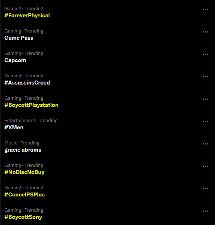Screen dimensions: 215x225
Task: Open the #ForeverPhysical hashtag
Action: pyautogui.click(x=27, y=16)
